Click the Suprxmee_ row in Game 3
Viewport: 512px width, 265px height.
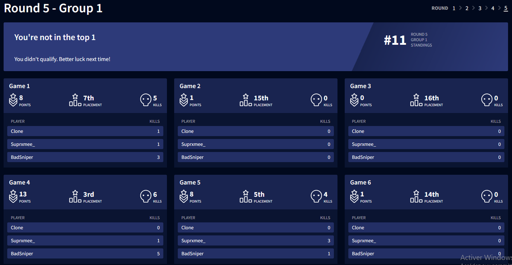[x=427, y=144]
